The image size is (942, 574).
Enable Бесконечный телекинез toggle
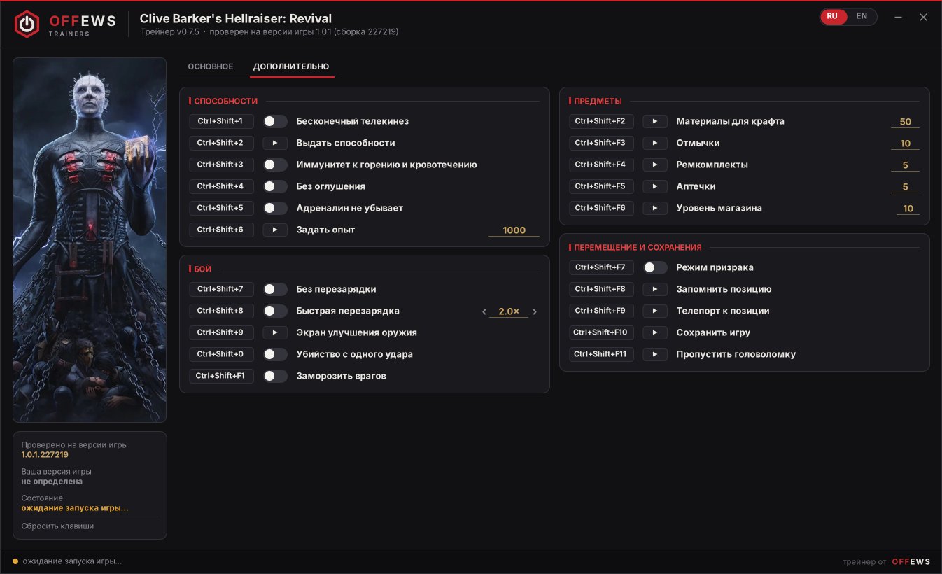[x=275, y=121]
